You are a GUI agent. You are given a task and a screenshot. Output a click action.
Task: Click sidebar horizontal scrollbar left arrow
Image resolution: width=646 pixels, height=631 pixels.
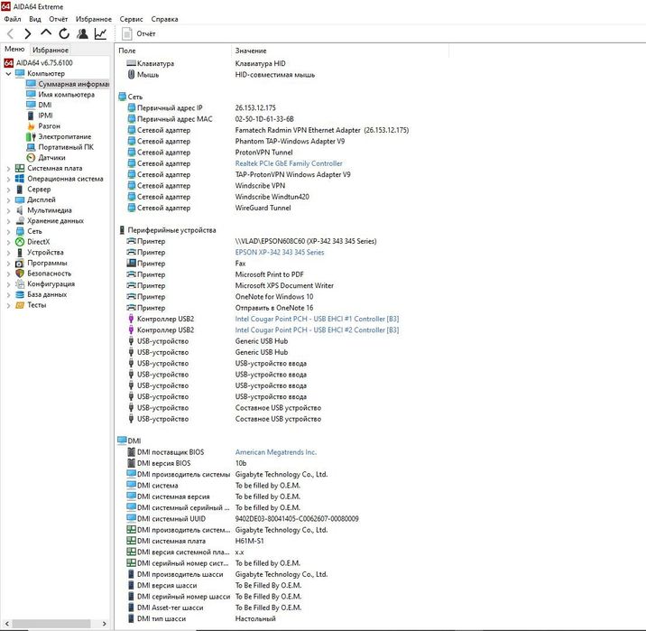tap(7, 624)
